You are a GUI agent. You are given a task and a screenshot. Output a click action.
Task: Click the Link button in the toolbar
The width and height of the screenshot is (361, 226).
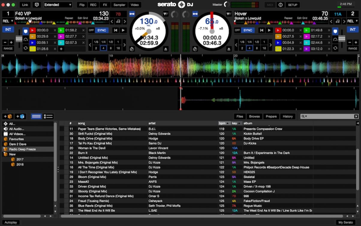pyautogui.click(x=25, y=5)
